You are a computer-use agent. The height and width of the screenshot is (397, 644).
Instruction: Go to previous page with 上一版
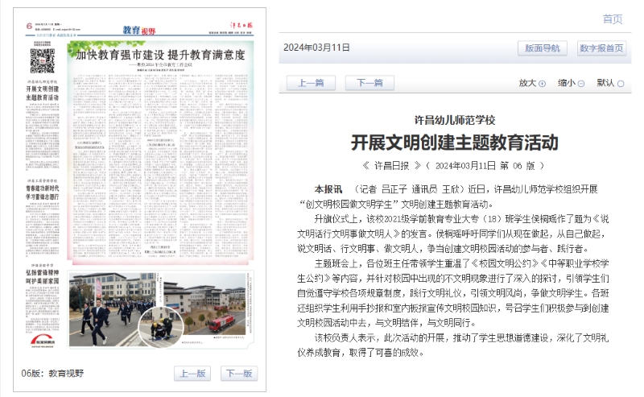[x=192, y=374]
